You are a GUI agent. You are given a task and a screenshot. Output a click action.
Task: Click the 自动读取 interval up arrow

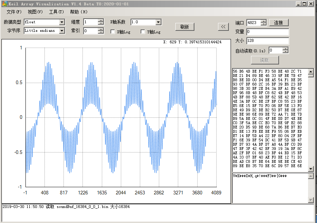[286, 49]
